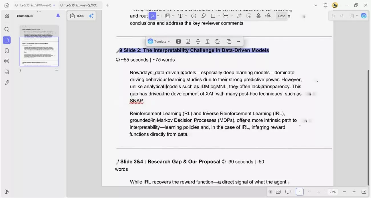Select the Comment tool in the toolbar
The height and width of the screenshot is (198, 371).
tap(193, 16)
